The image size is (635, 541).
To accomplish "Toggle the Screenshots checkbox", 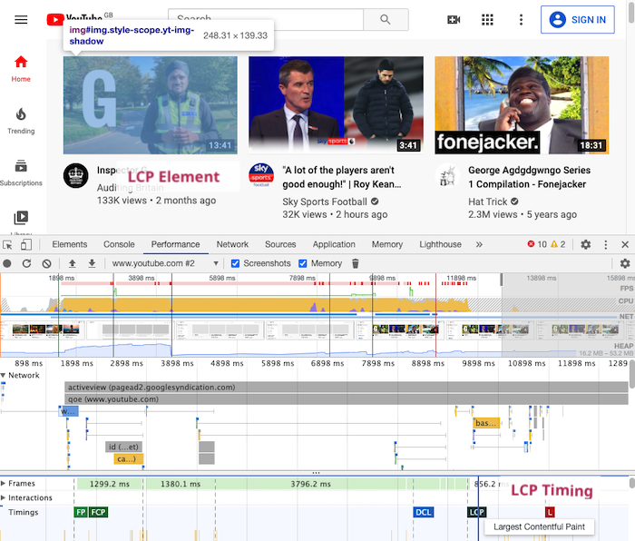I will 235,263.
